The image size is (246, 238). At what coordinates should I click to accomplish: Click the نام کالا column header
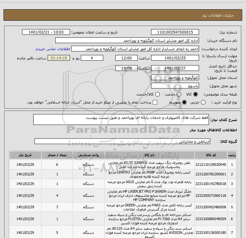tap(150, 155)
